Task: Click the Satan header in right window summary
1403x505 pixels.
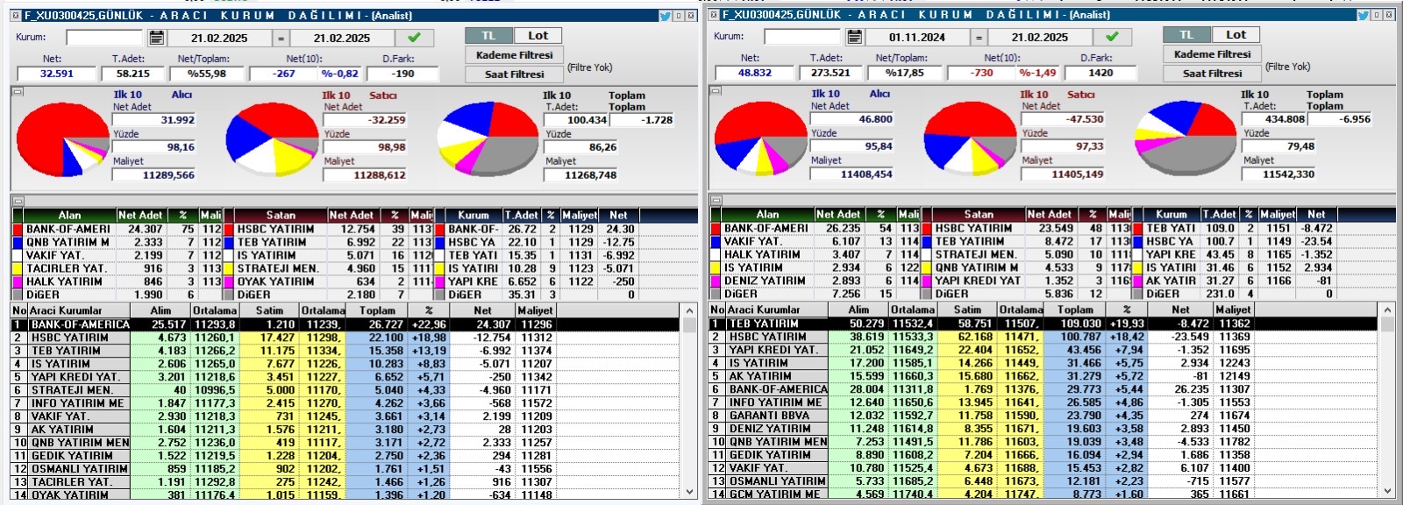Action: (979, 214)
